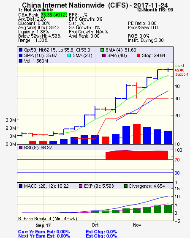Viewport: 190px width, 238px height.
Task: Click the green SMA (4) legend swatch
Action: pos(102,50)
